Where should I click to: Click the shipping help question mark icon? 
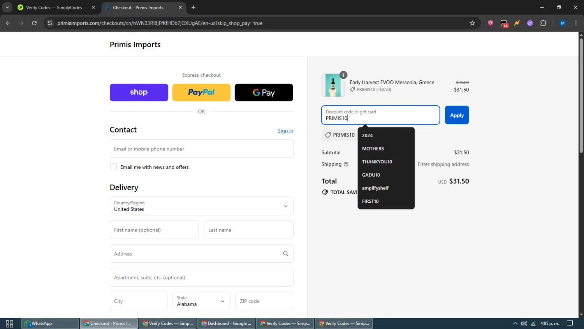346,164
